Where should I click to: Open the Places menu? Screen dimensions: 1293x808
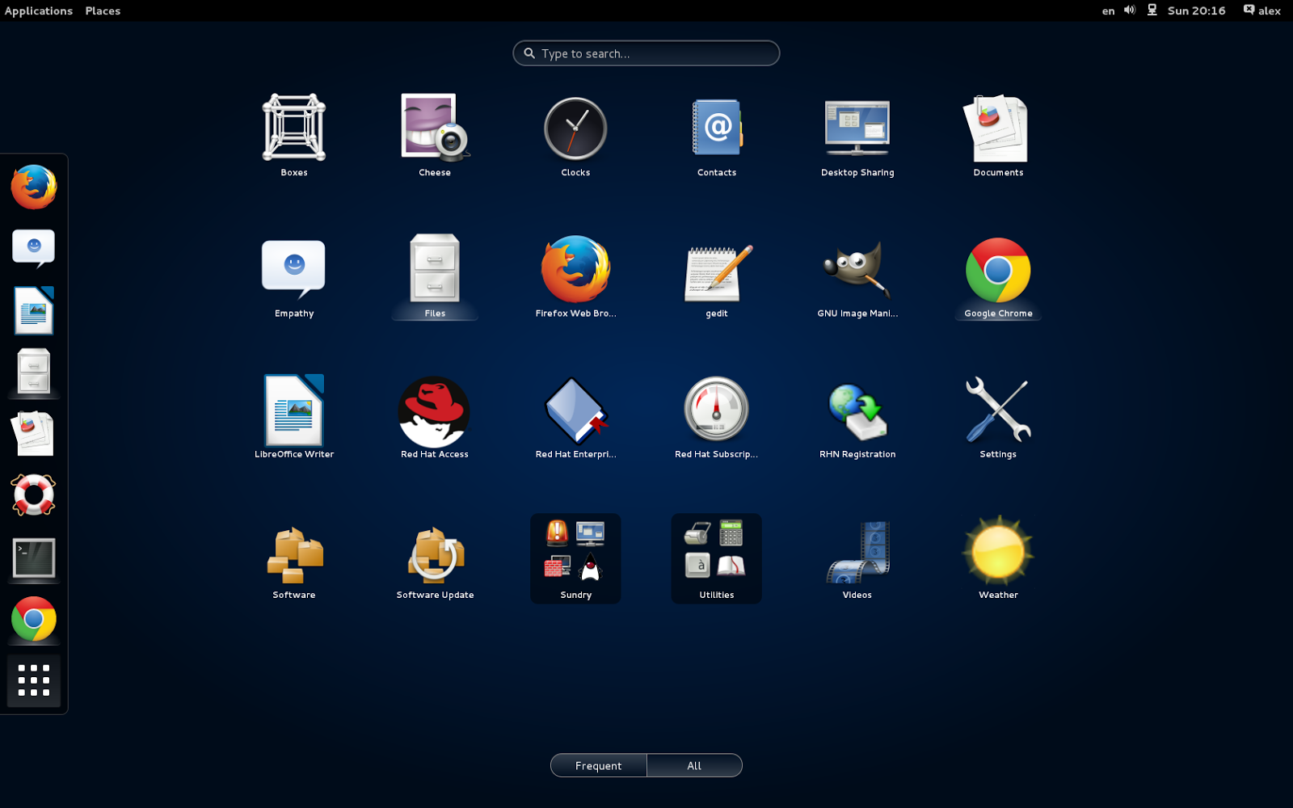coord(102,11)
